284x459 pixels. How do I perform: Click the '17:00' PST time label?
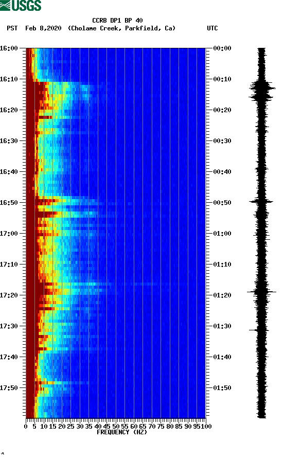(x=9, y=233)
